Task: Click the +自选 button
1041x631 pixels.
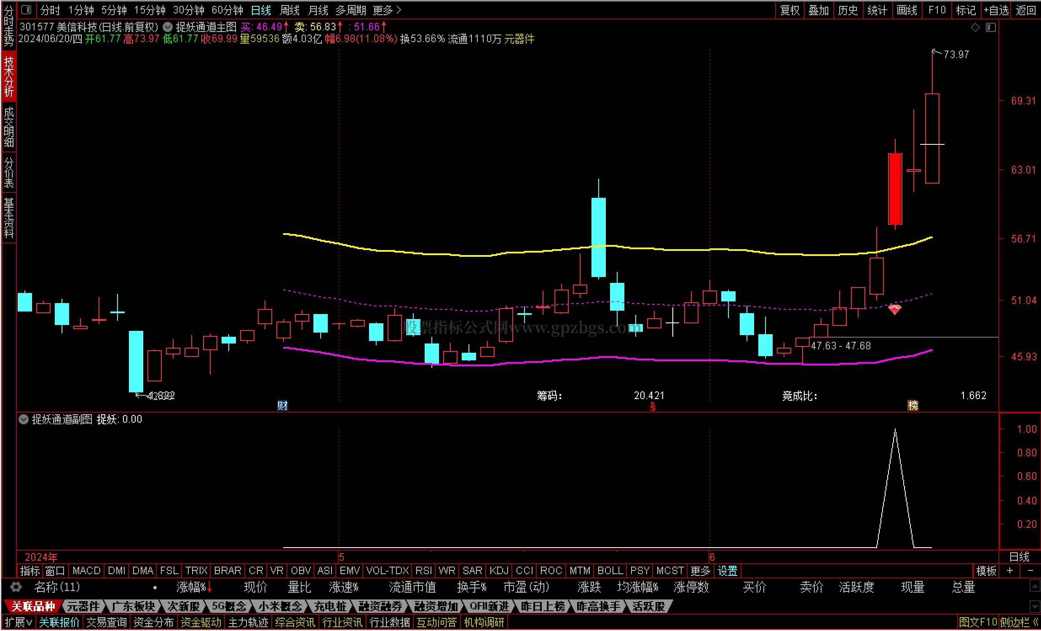Action: coord(996,10)
